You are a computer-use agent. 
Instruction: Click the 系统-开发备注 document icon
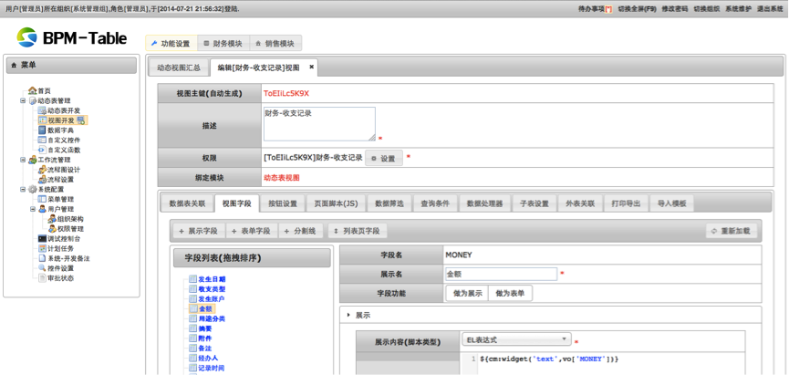tap(42, 258)
